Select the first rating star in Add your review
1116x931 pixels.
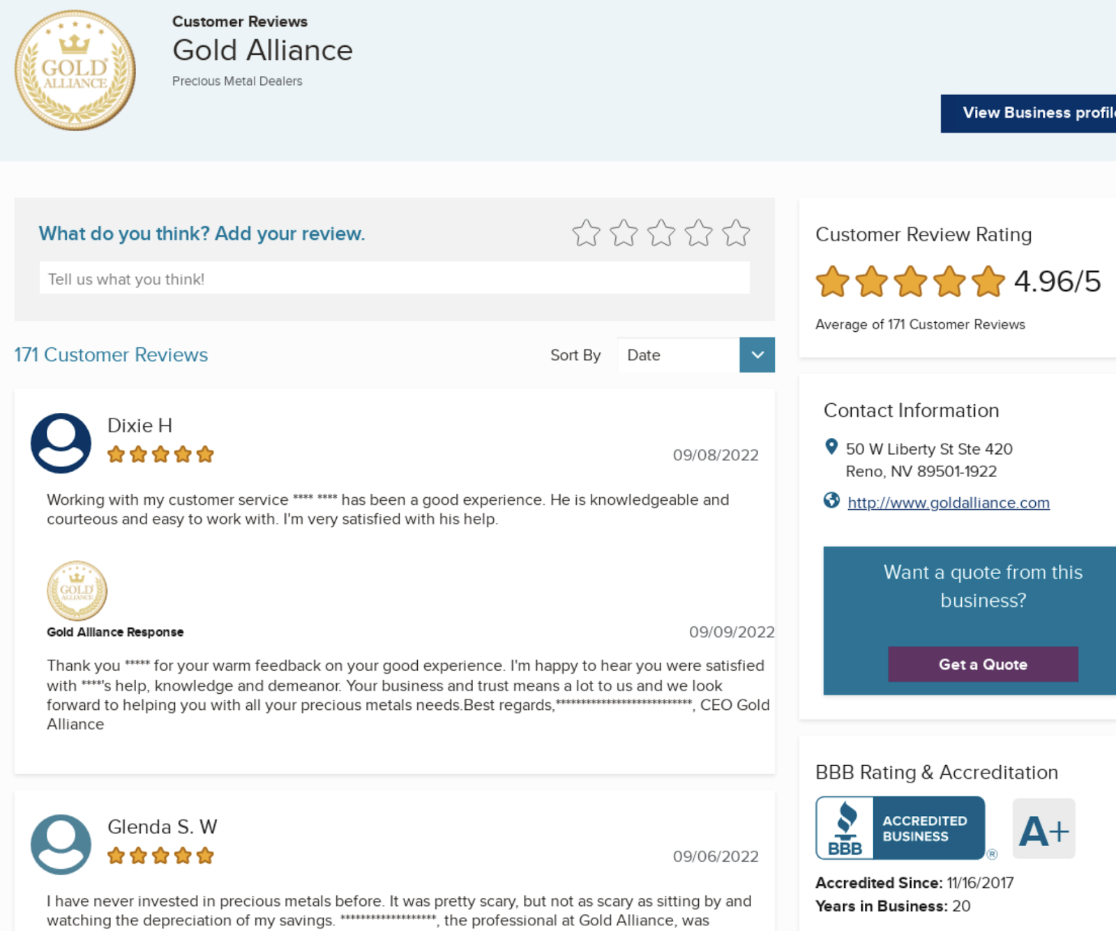586,233
